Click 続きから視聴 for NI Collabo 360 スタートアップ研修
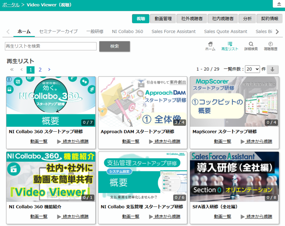Image resolution: width=285 pixels, height=226 pixels. (x=75, y=141)
